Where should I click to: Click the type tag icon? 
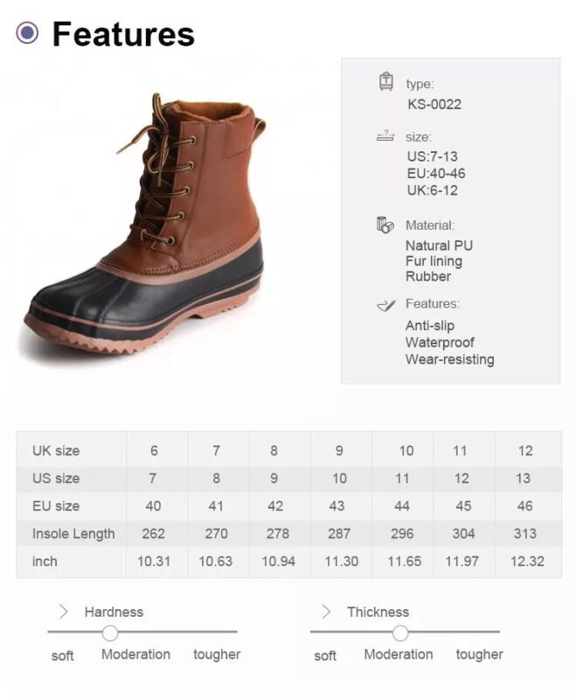pos(385,82)
